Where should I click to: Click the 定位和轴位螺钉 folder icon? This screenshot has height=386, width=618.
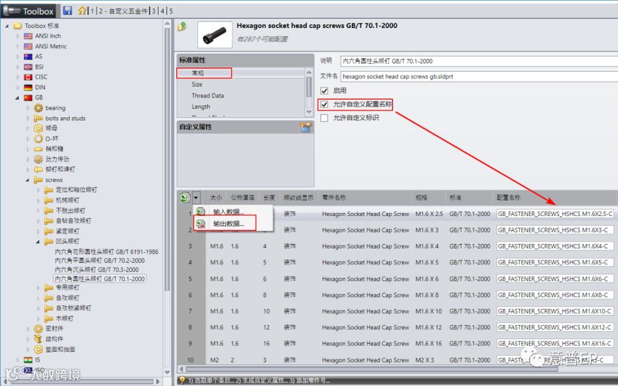point(49,190)
